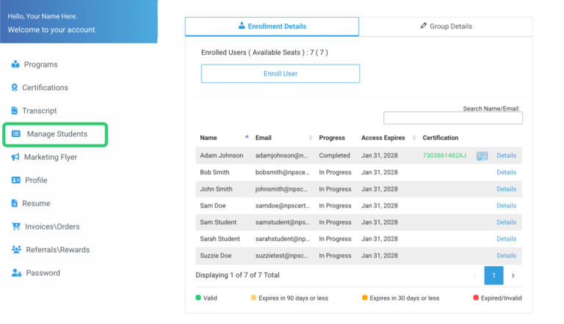Click the Certifications ribbon icon
The image size is (564, 324).
15,87
